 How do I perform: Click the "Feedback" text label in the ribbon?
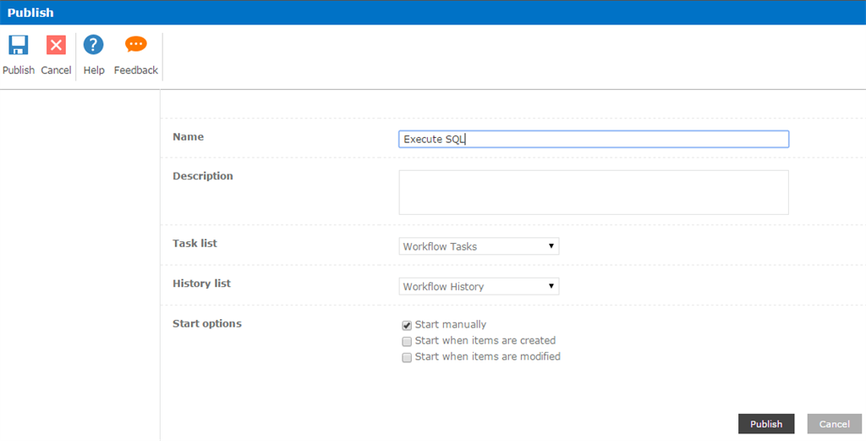point(135,70)
